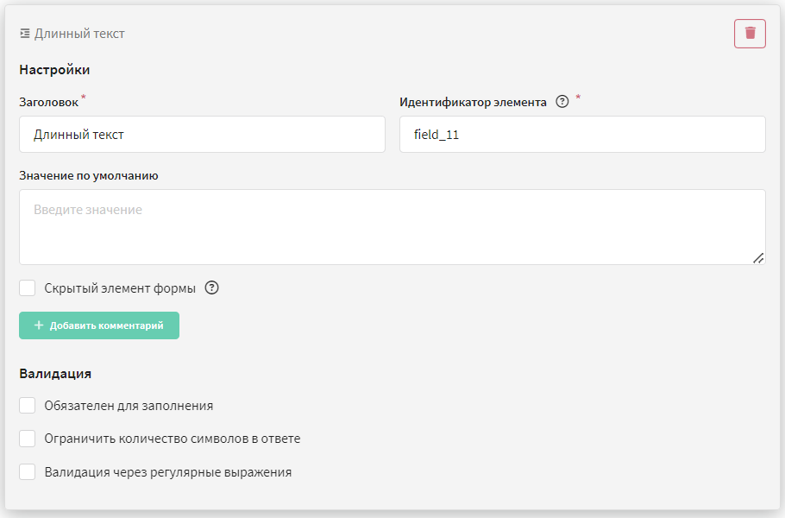Click the Заголовок field label
Viewport: 785px width, 518px height.
(48, 102)
